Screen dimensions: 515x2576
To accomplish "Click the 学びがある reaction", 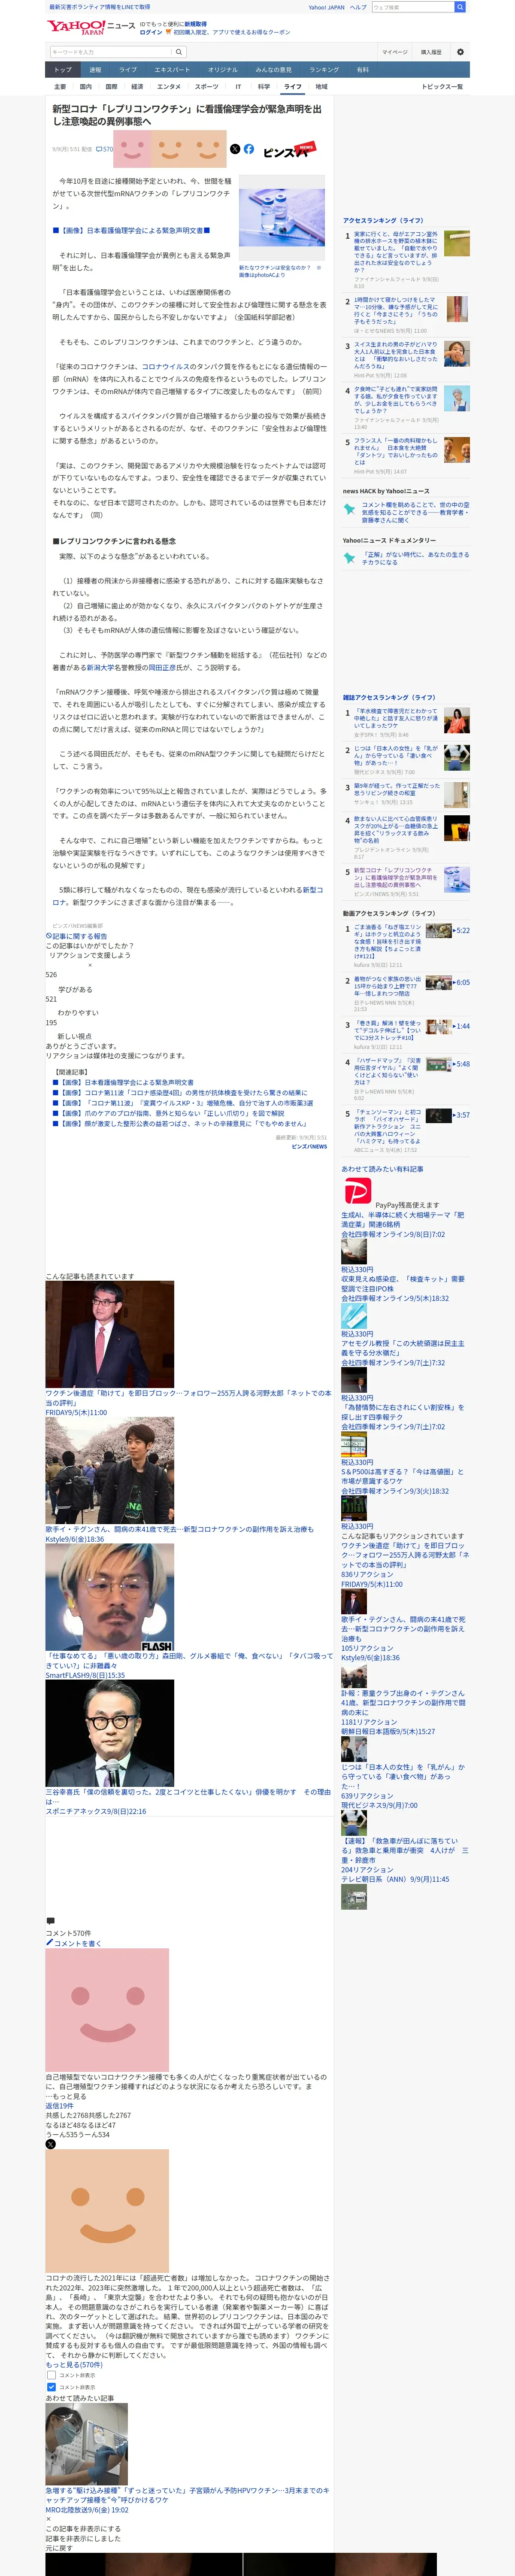I will point(75,990).
